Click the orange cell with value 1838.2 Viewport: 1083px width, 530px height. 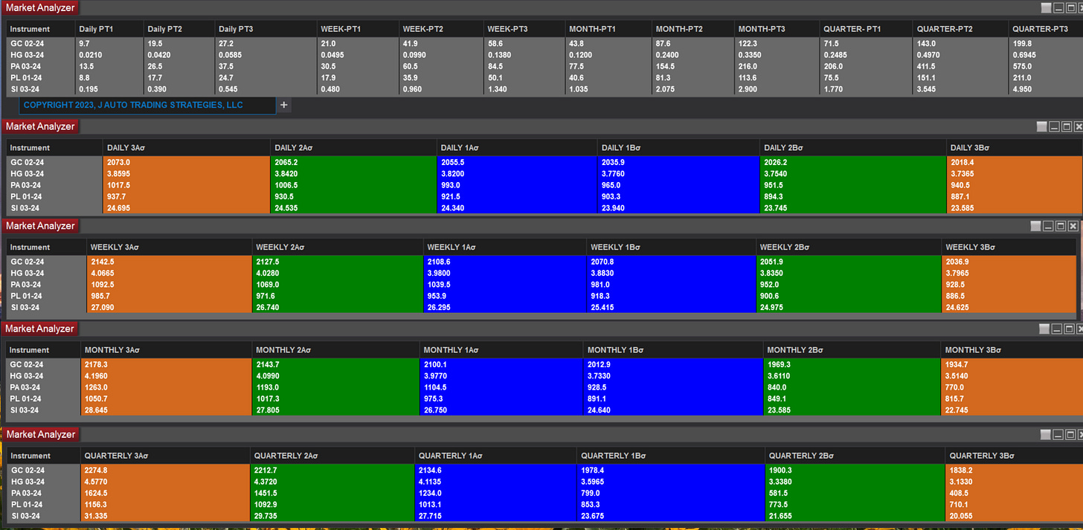[1014, 470]
